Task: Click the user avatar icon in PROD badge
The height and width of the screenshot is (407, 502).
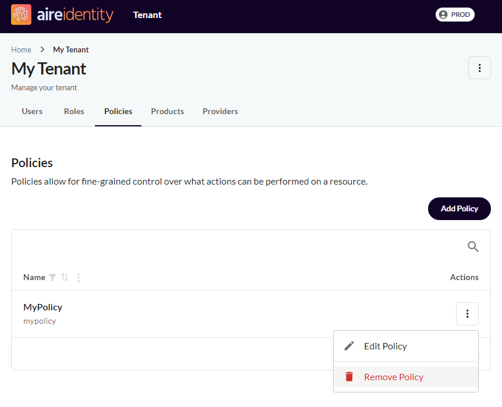Action: [443, 15]
